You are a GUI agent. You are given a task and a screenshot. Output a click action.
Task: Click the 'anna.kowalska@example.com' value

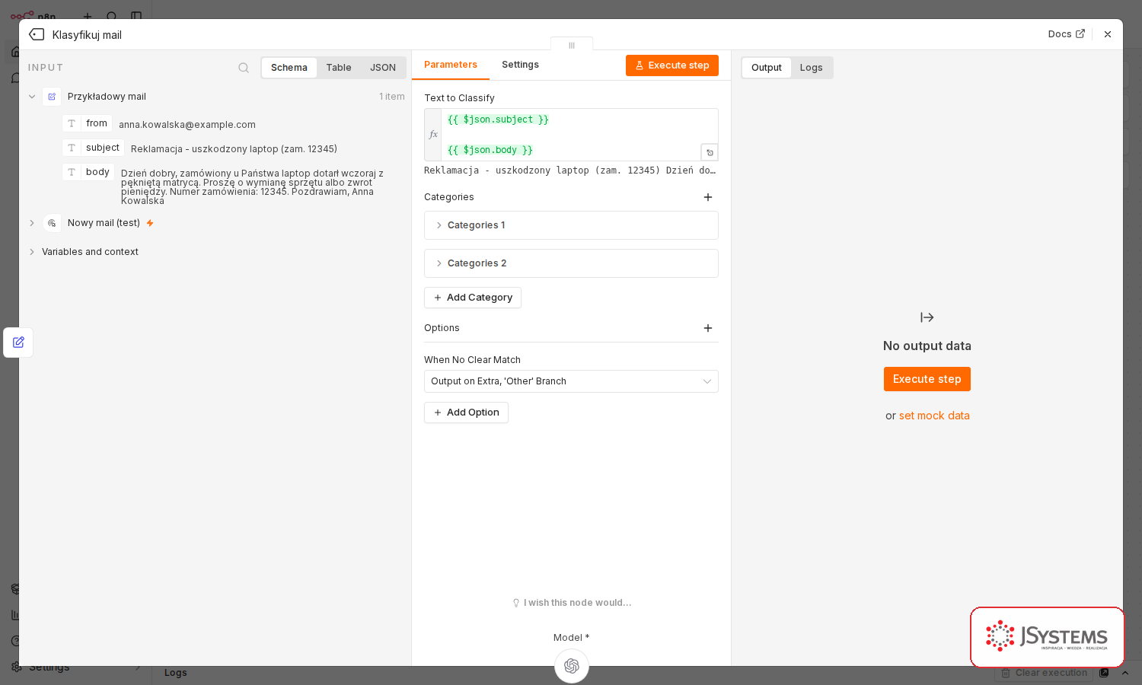tap(187, 125)
